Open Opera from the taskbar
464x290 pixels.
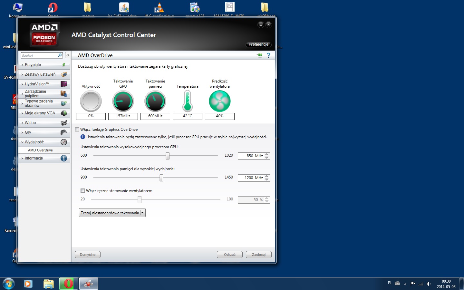68,284
